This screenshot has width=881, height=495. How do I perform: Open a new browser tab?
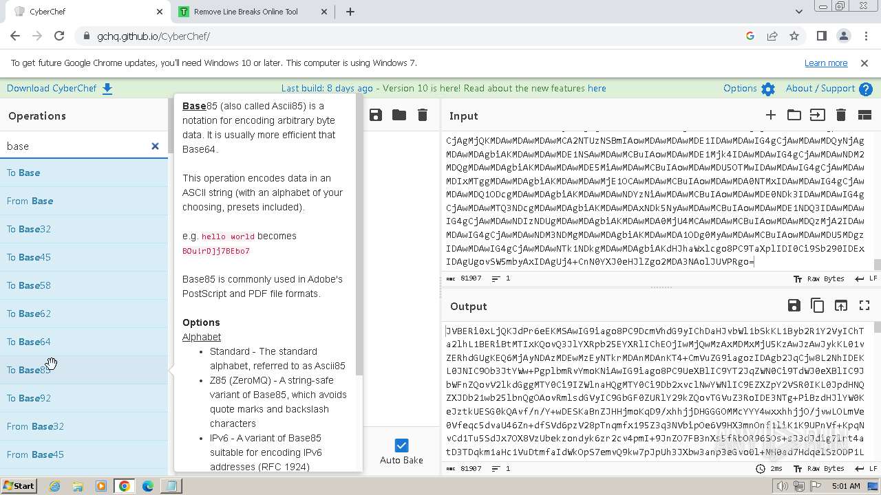click(x=350, y=12)
